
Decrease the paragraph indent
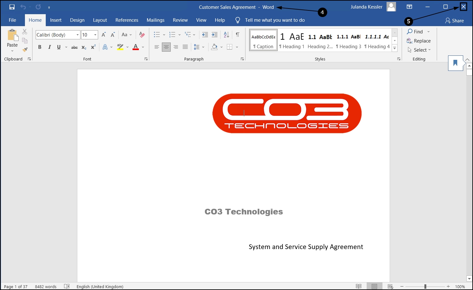(205, 35)
